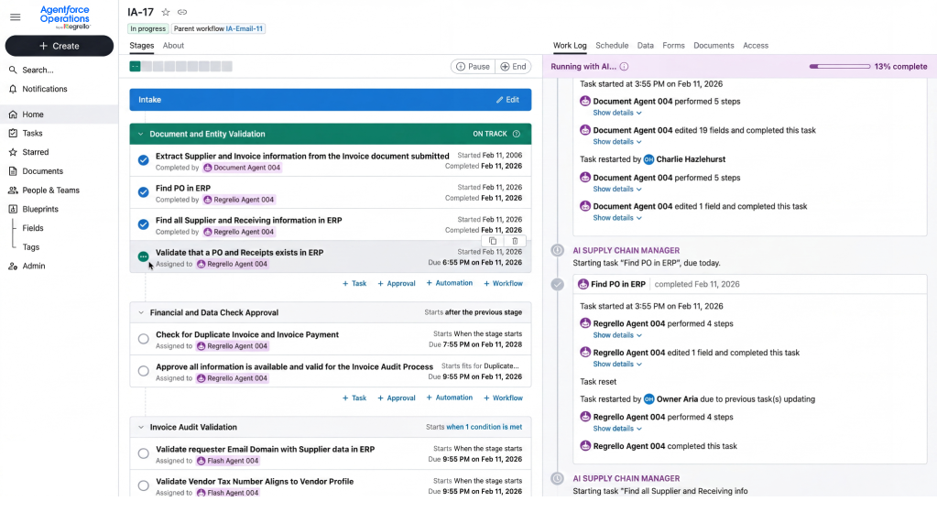
Task: Click the Create button
Action: pyautogui.click(x=60, y=46)
